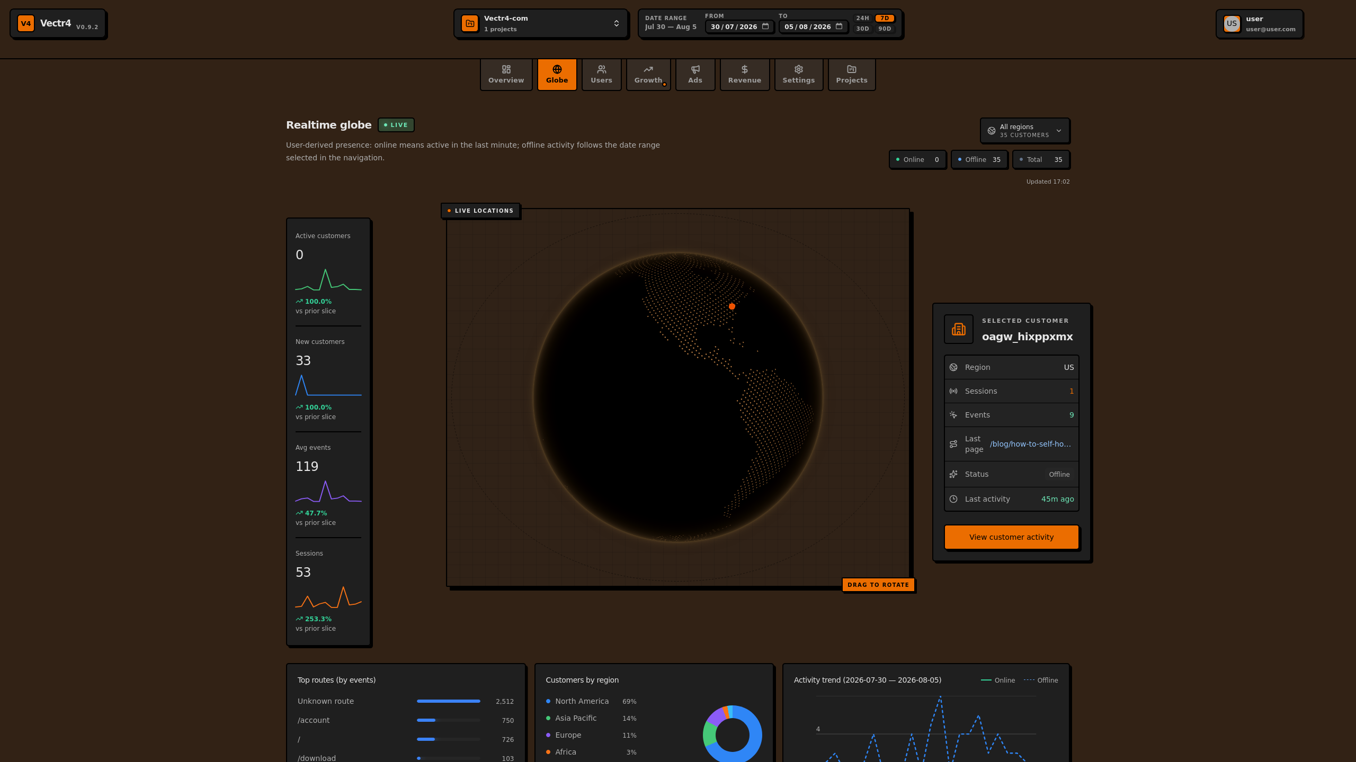Expand the Vectr4-com project selector
Viewport: 1356px width, 762px height.
coord(541,23)
